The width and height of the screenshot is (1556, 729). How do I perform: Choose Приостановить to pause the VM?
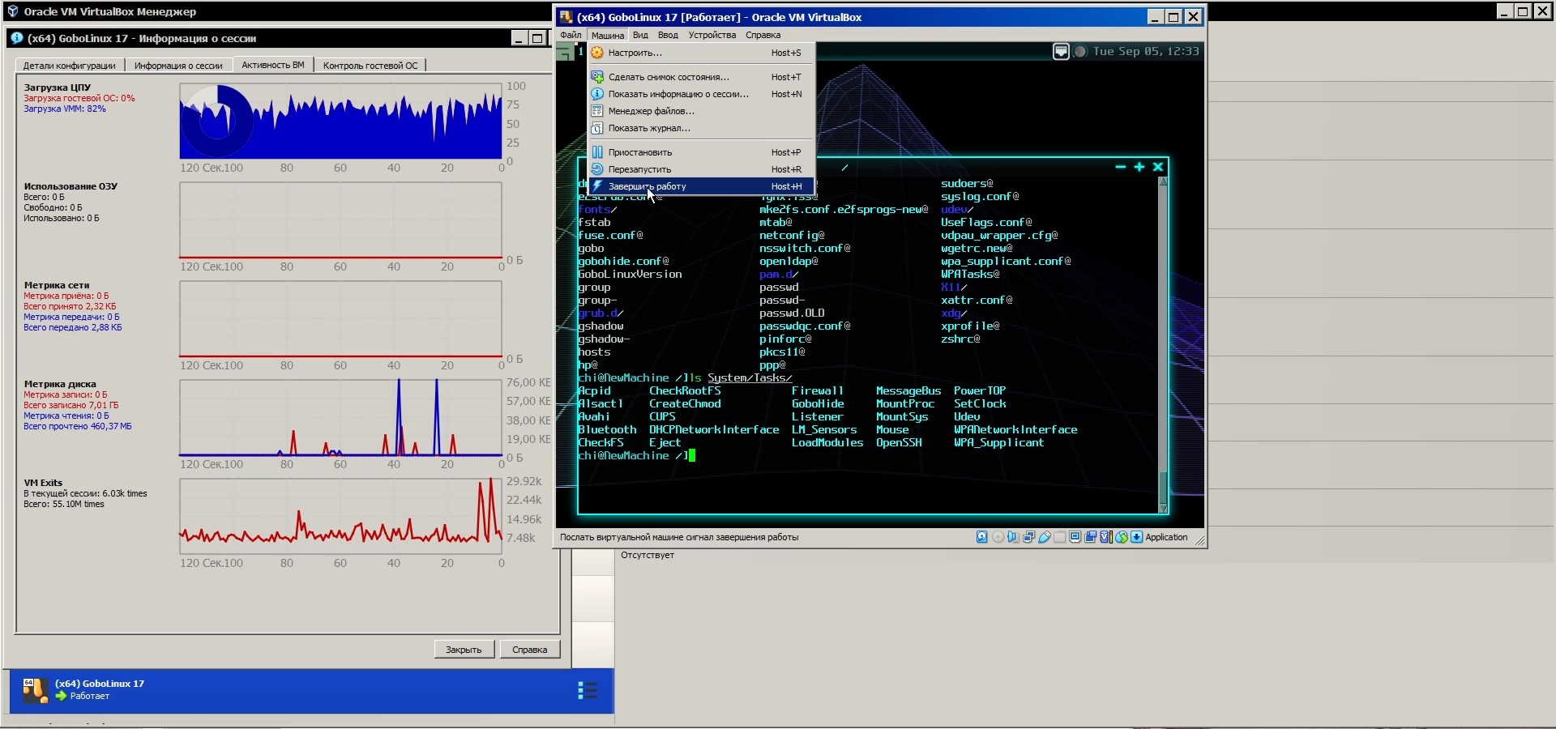click(x=640, y=152)
